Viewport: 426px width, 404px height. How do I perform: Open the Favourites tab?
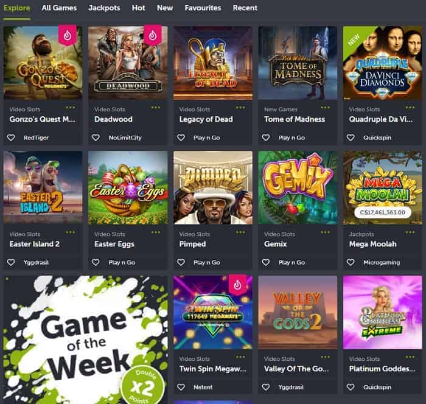[x=203, y=8]
